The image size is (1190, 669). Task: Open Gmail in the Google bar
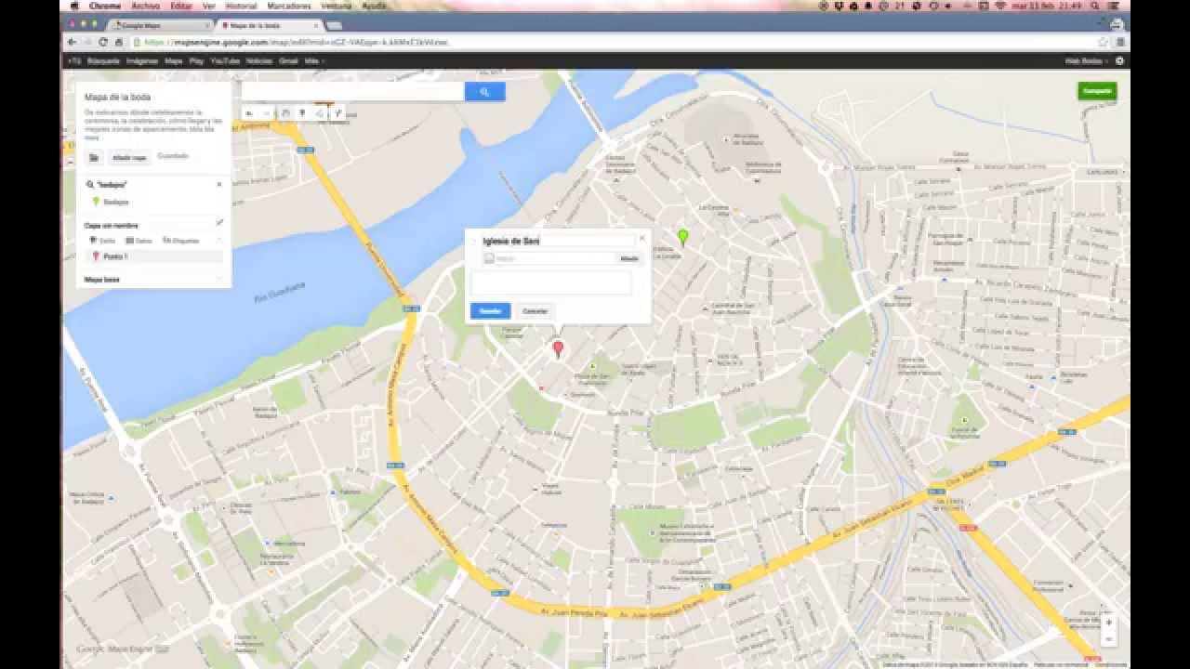[x=288, y=60]
